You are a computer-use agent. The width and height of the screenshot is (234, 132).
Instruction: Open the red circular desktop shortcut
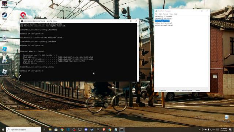[23, 15]
